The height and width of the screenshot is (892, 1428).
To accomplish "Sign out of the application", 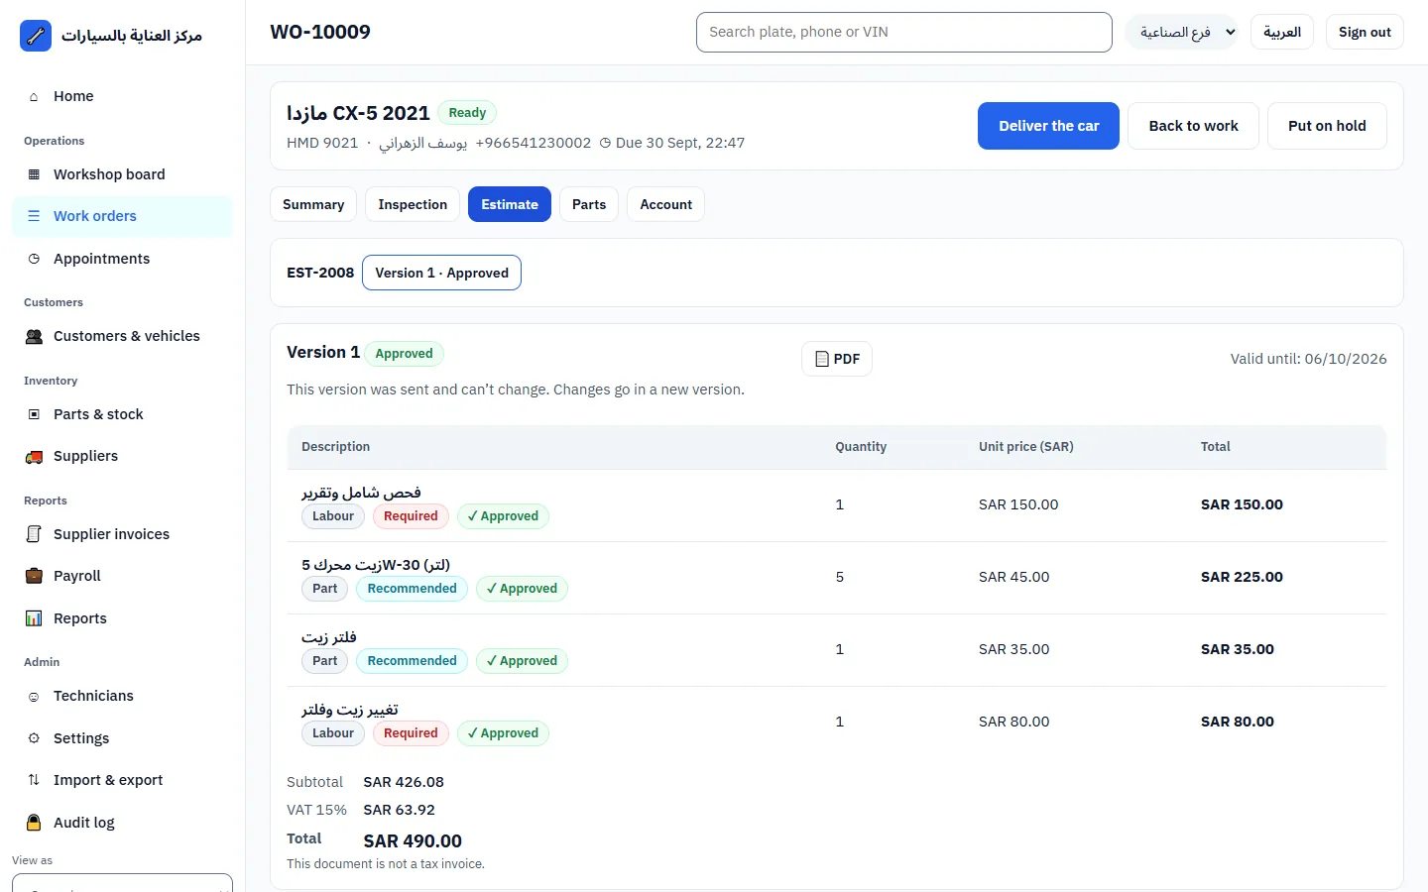I will click(x=1365, y=32).
